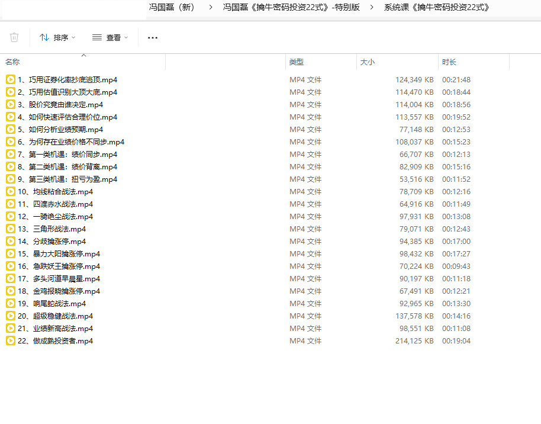Click breadcrumb 冯国磊《擒牛密码投资22式》-特别版
Viewport: 541px width, 424px height.
(291, 7)
